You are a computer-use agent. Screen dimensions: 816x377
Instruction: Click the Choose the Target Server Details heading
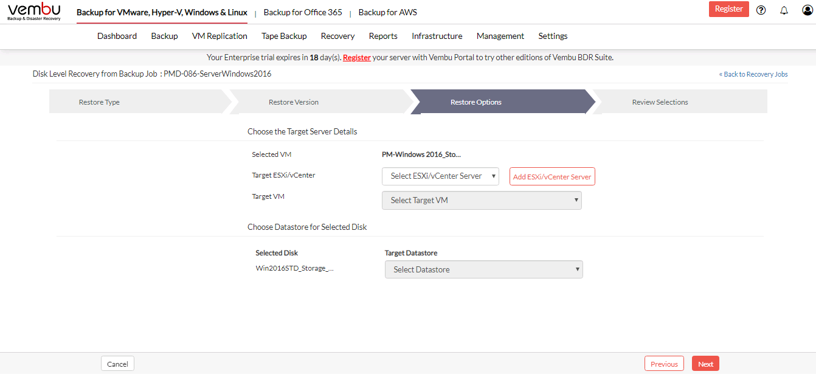[x=302, y=131]
